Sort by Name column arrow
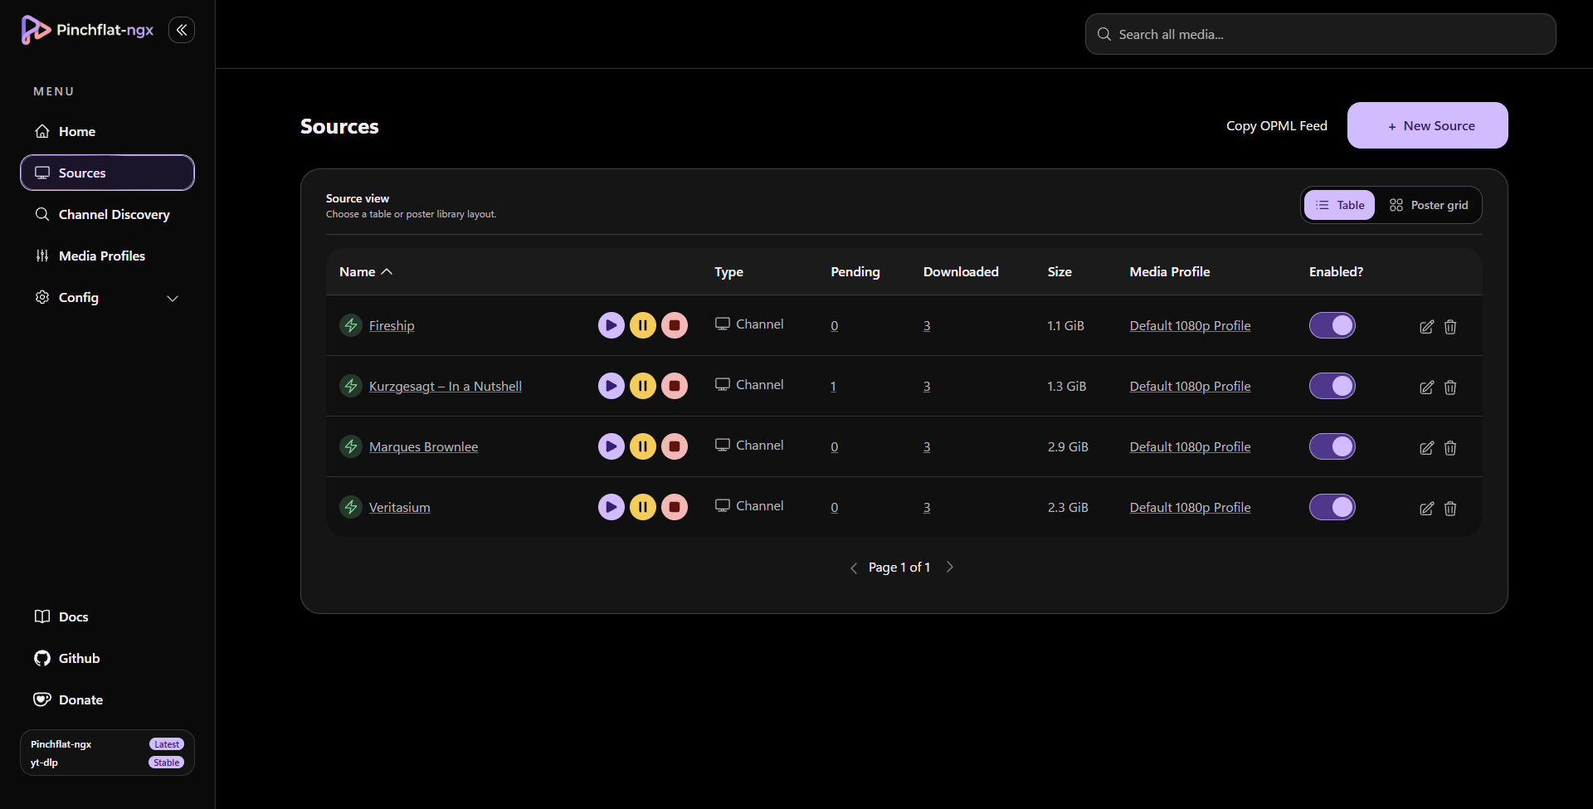 pos(387,271)
